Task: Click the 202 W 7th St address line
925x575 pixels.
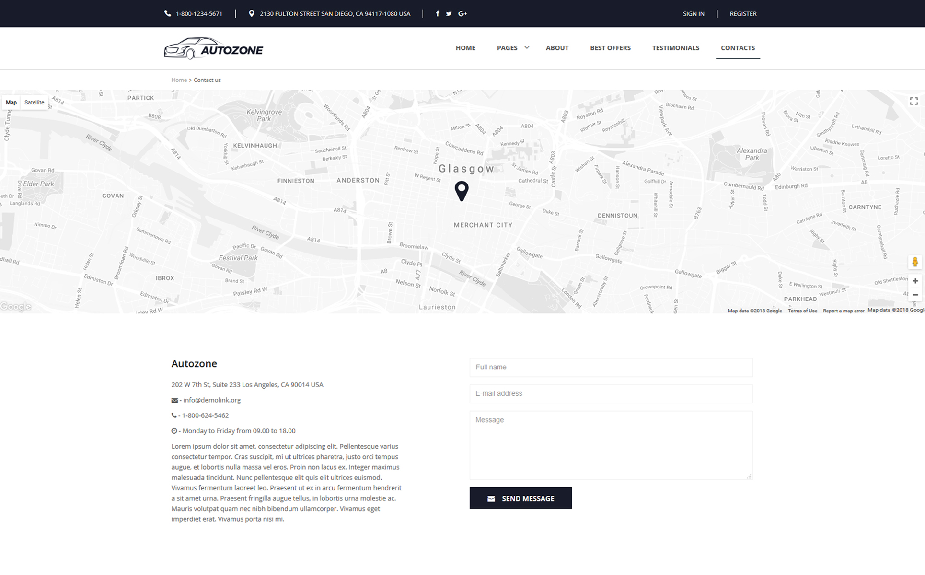Action: coord(247,385)
